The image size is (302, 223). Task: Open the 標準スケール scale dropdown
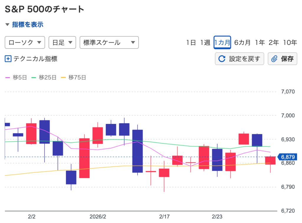(x=109, y=43)
